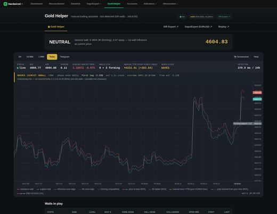Screen dimensions: 277x214
Task: Select the Gold Helper top nav item
Action: click(114, 4)
